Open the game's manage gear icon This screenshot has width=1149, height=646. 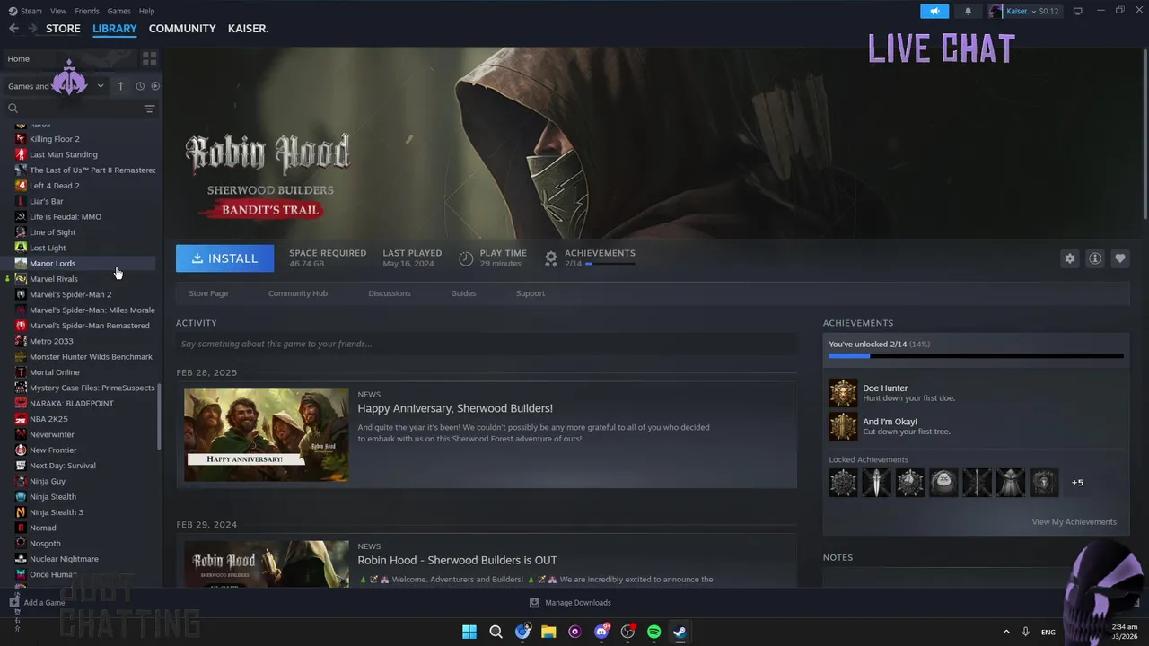1070,258
